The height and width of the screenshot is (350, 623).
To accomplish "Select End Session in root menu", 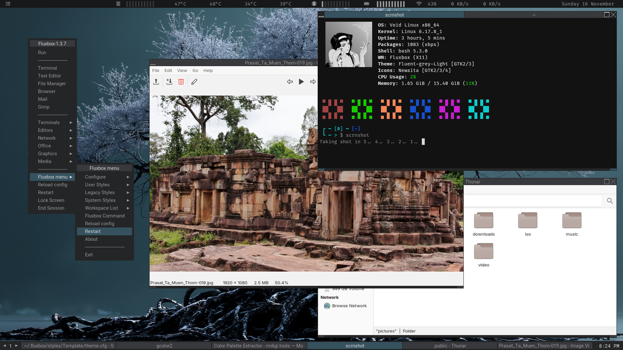I will pyautogui.click(x=53, y=208).
